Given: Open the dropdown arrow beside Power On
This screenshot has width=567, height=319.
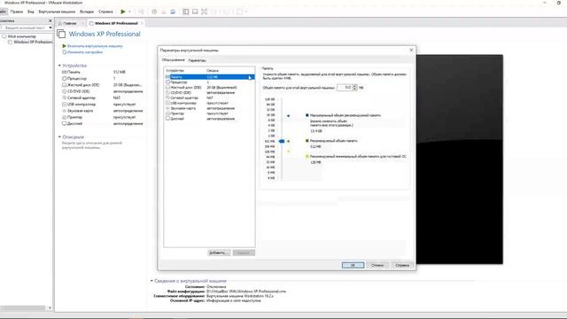Looking at the screenshot, I should point(129,12).
